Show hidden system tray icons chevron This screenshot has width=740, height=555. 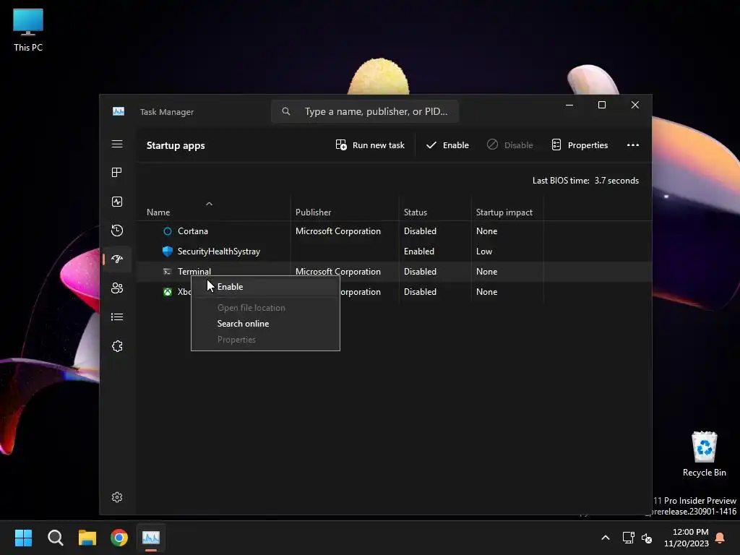click(606, 538)
